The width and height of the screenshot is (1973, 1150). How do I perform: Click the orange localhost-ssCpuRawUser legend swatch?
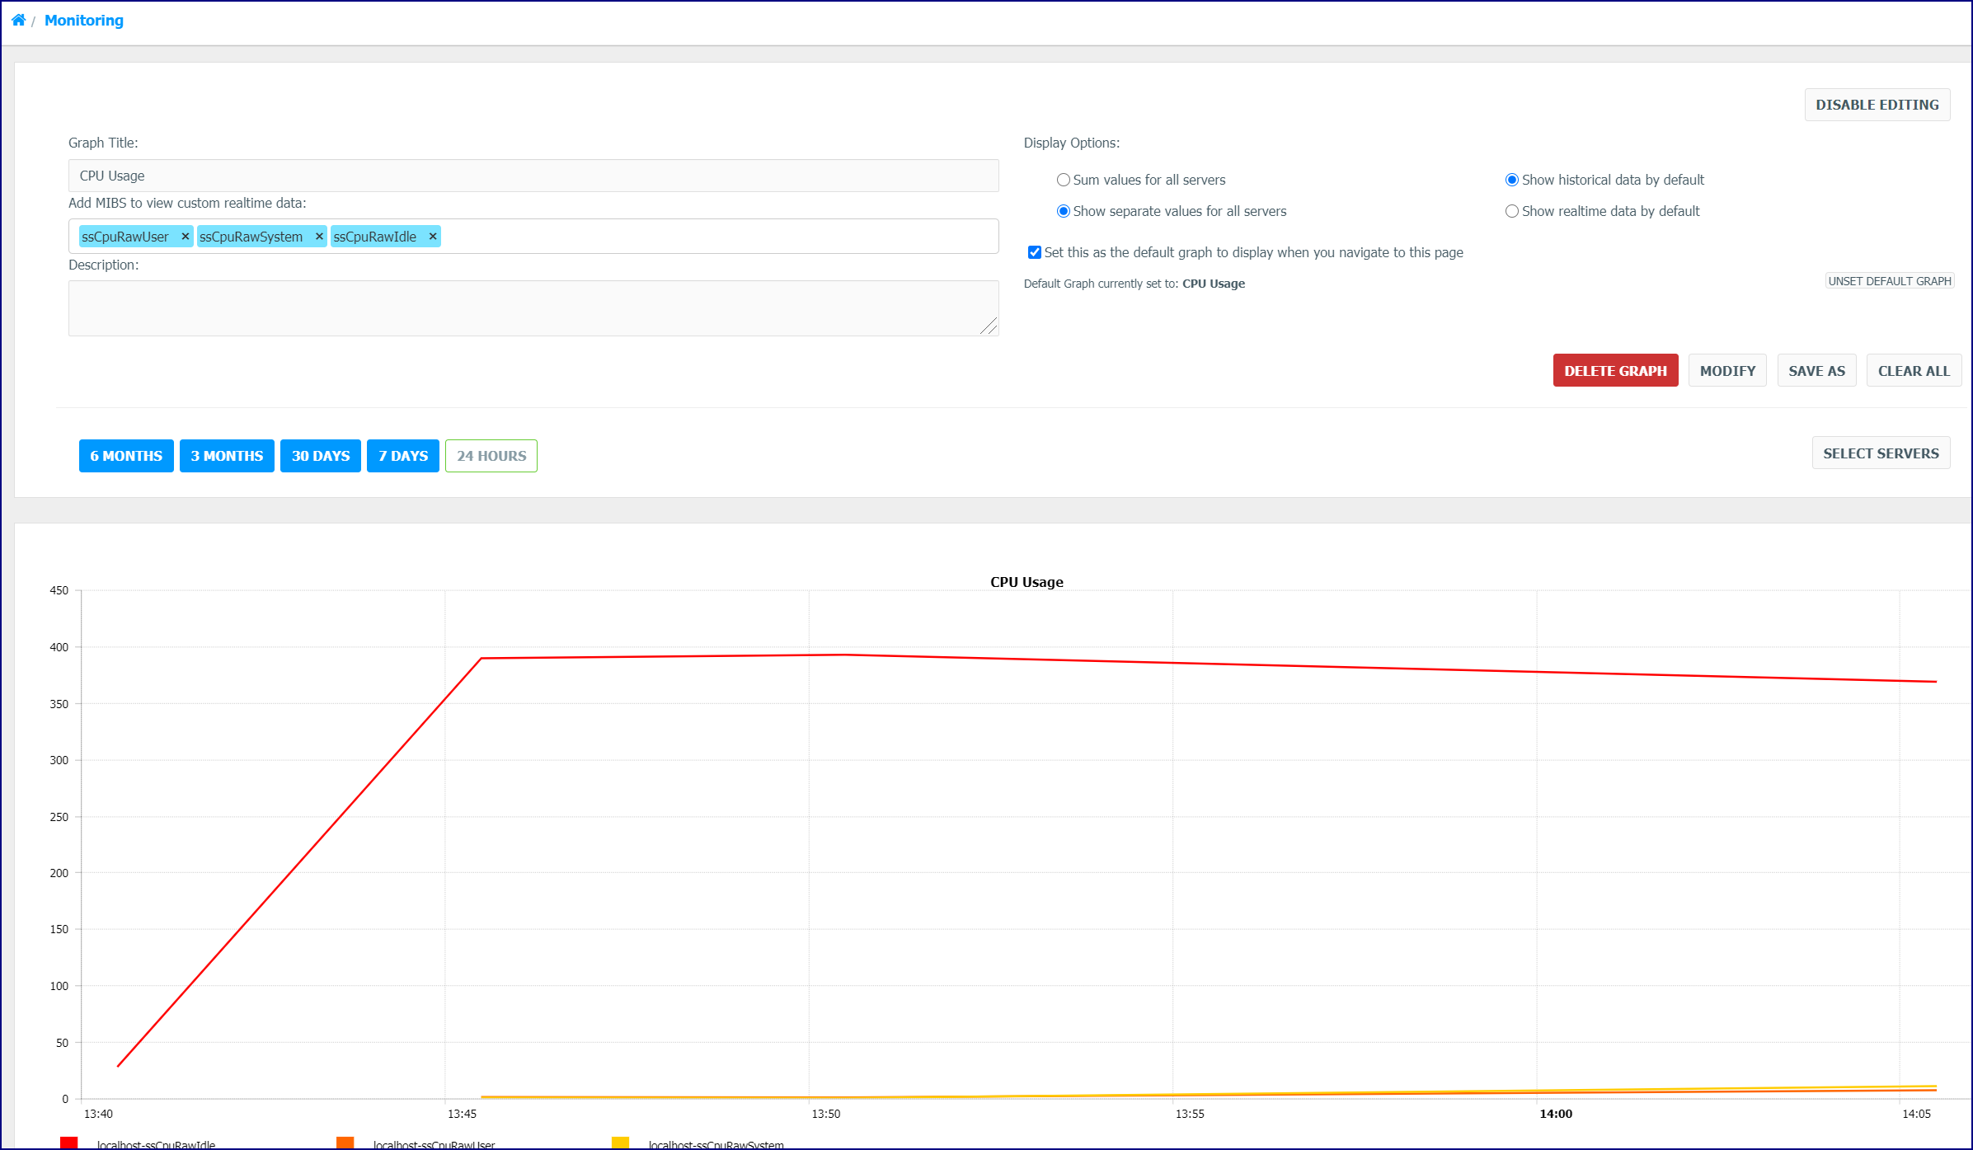(x=345, y=1143)
